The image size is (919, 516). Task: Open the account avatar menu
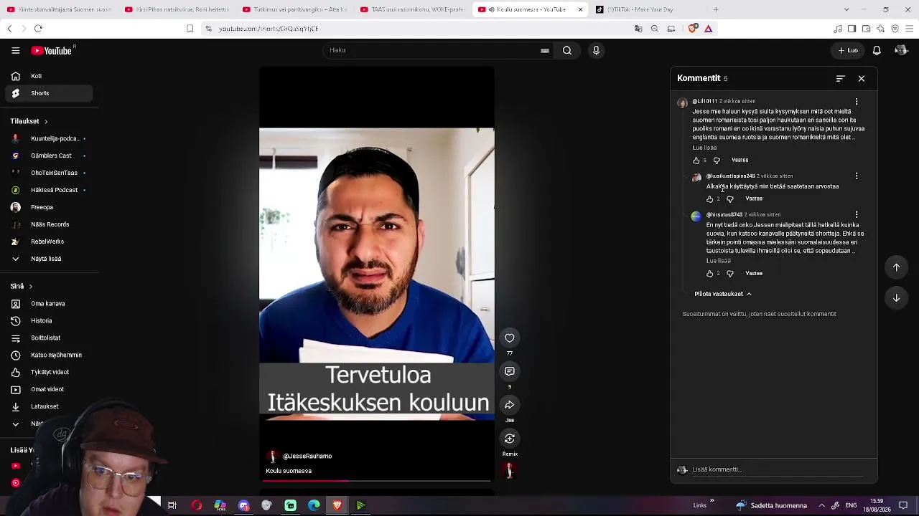901,50
